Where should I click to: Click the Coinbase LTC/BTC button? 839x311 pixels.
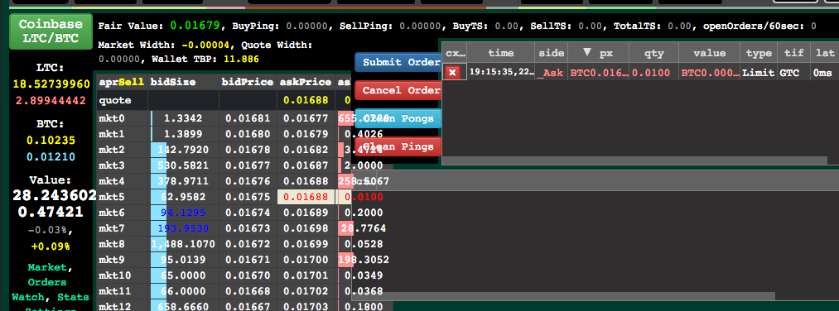[51, 31]
